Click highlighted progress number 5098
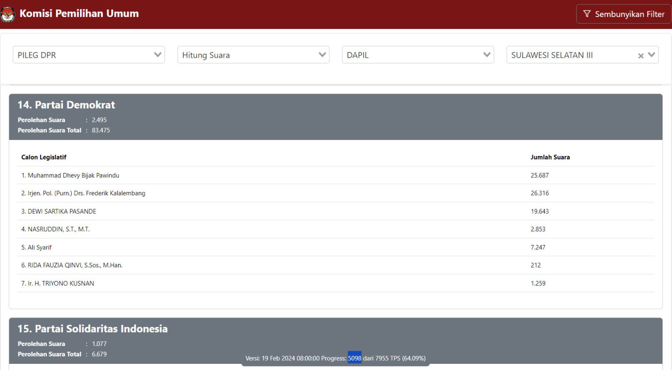Viewport: 672px width, 370px height. point(355,358)
